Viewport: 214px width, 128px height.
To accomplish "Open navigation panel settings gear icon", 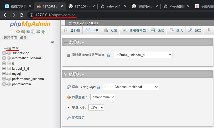I will click(38, 32).
